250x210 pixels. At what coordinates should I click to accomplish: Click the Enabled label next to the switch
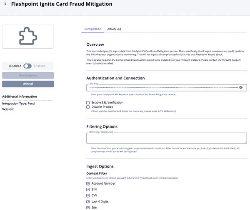coord(40,66)
